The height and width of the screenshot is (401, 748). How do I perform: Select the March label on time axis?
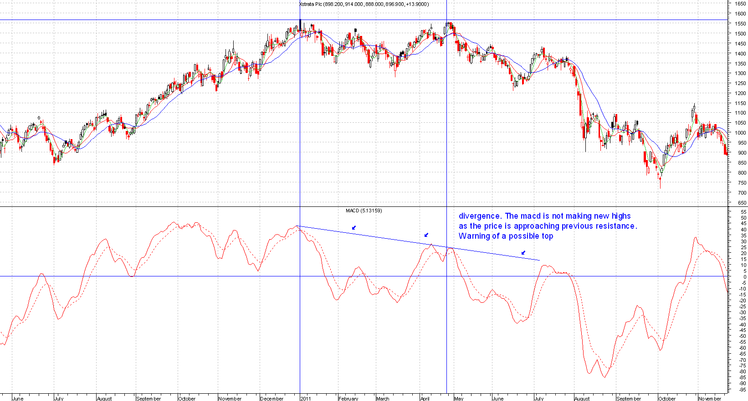tap(383, 398)
